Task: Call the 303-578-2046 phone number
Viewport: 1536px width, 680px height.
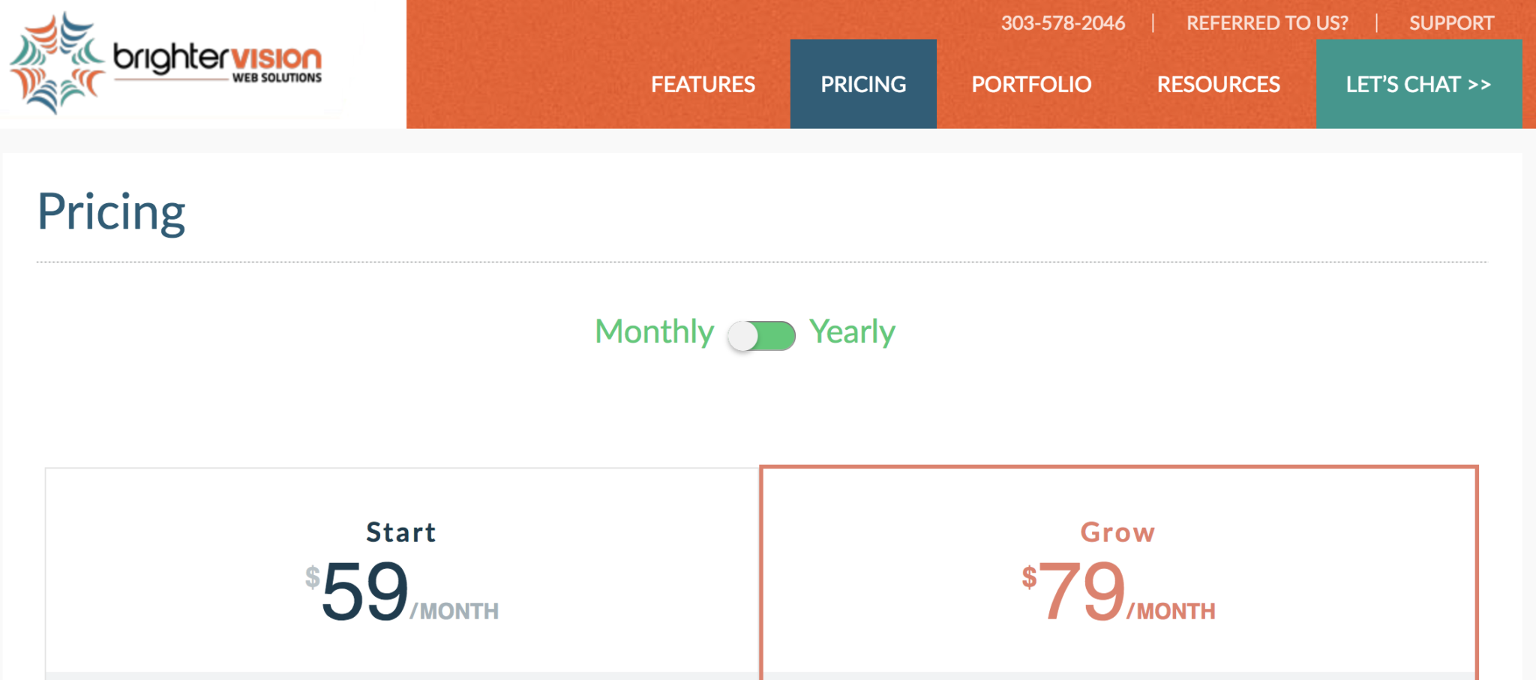Action: point(1063,22)
